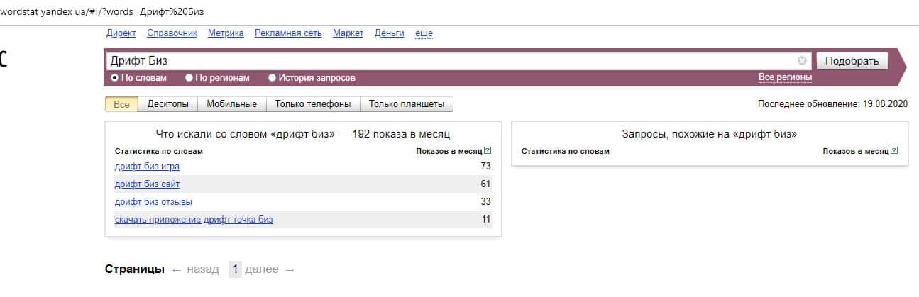Click the heading 'Запросы, похожие на «дрифт биз»'

click(x=710, y=133)
